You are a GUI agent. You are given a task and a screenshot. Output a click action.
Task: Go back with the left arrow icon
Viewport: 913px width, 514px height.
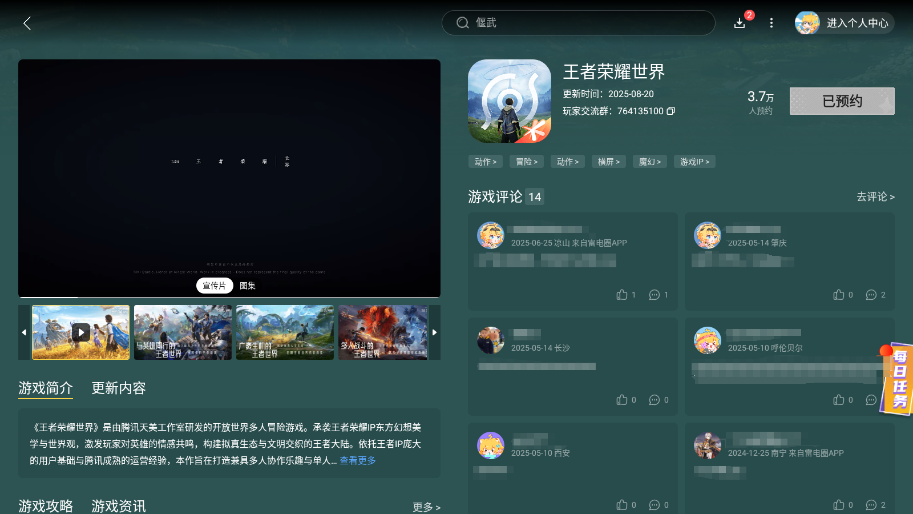(27, 23)
